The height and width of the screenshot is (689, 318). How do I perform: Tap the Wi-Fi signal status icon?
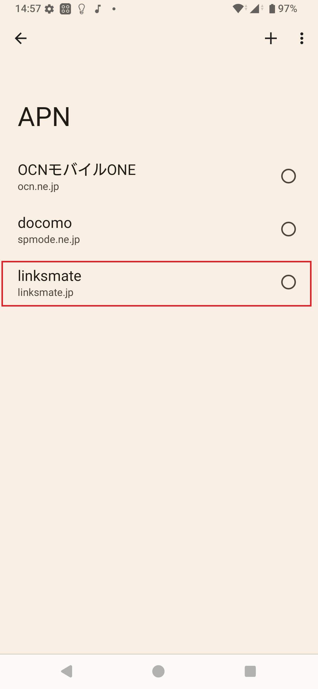238,9
